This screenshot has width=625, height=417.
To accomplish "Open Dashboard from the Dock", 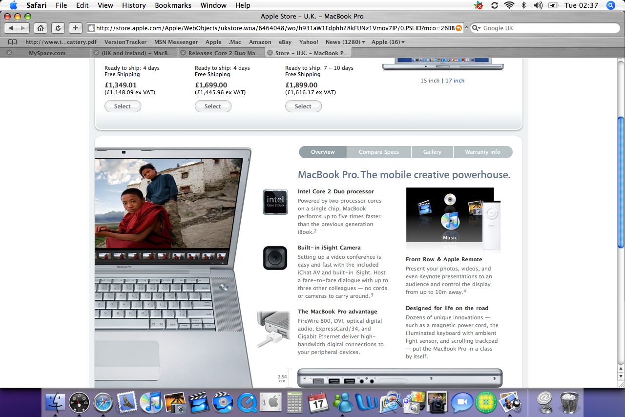I will point(79,402).
